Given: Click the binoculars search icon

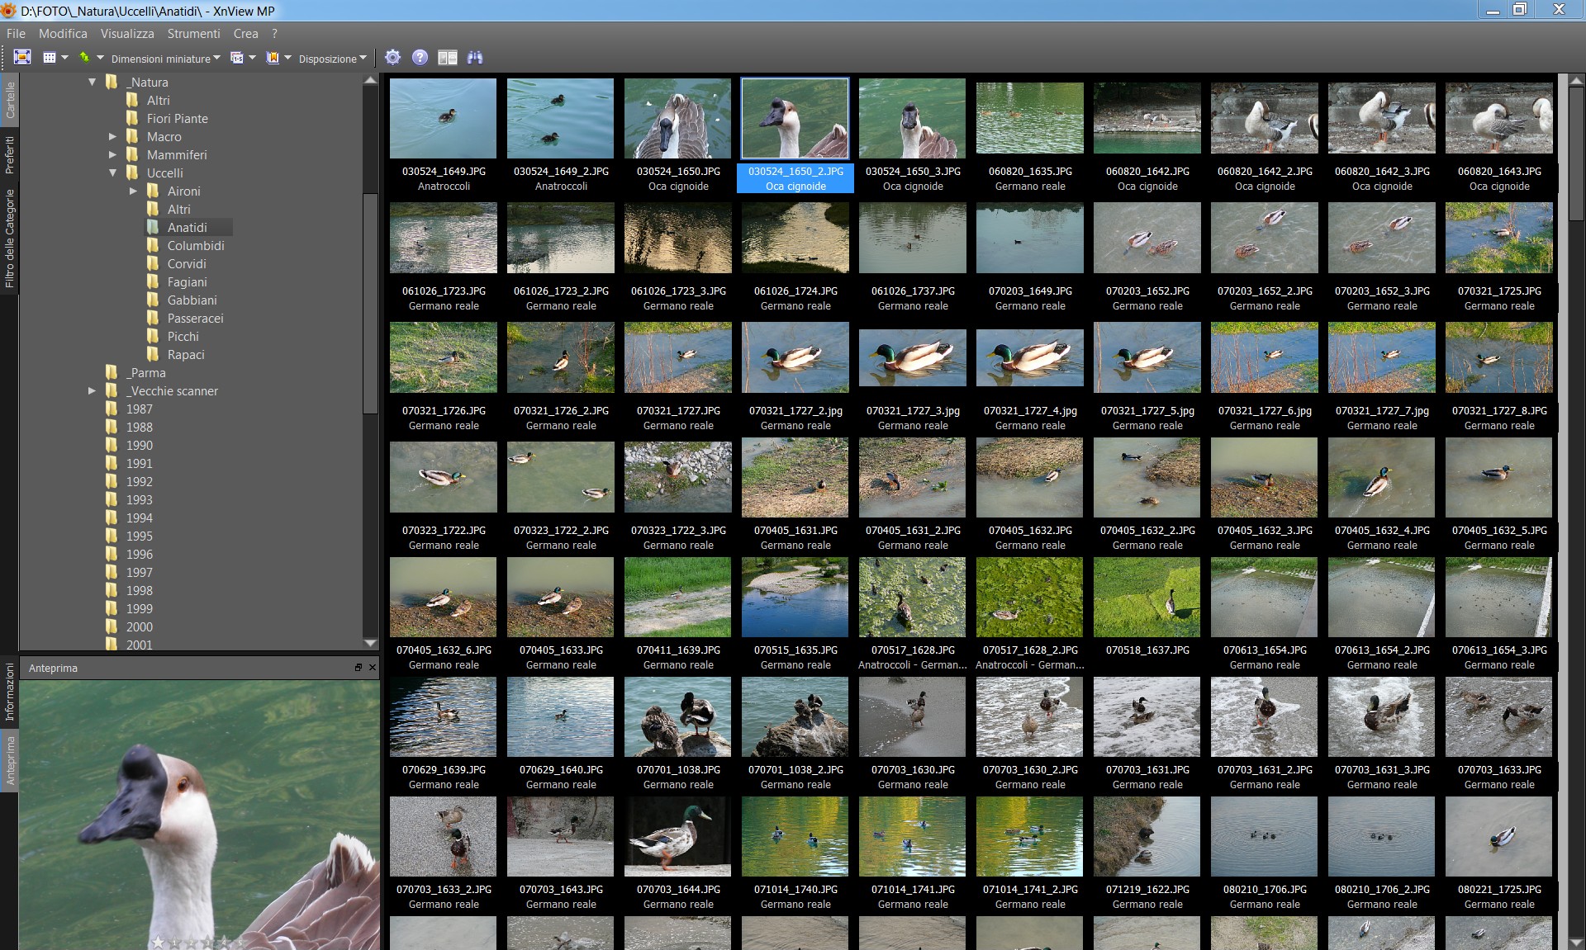Looking at the screenshot, I should (475, 57).
